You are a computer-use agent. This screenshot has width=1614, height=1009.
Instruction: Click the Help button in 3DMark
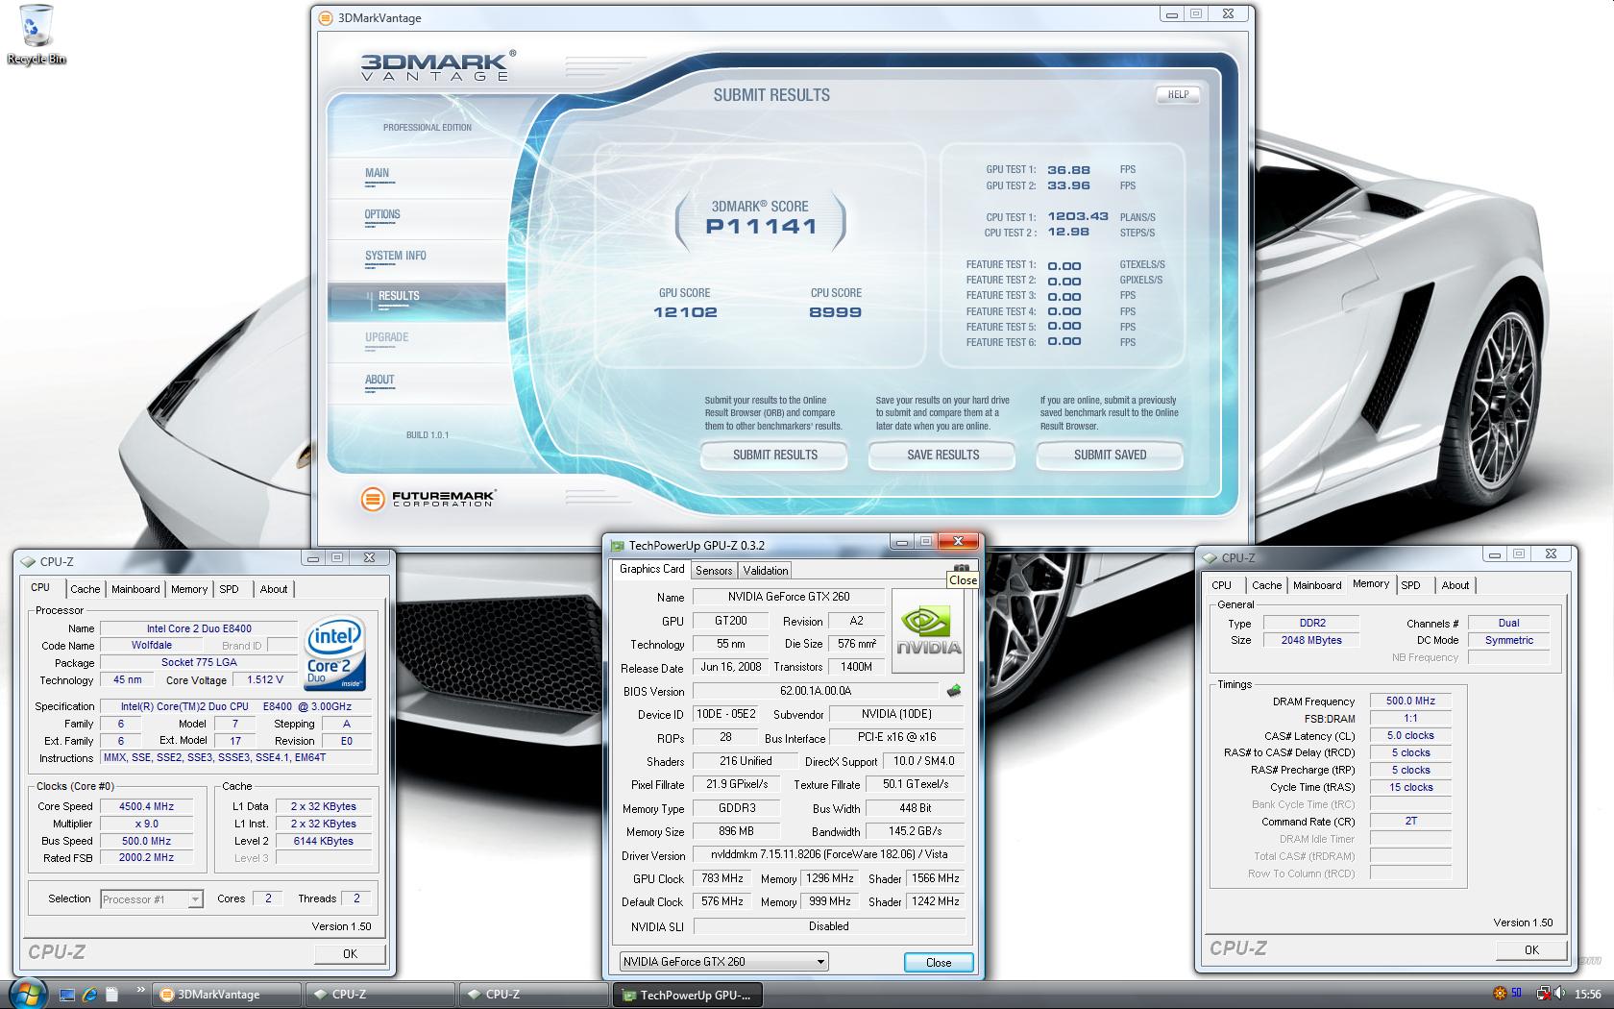tap(1178, 94)
